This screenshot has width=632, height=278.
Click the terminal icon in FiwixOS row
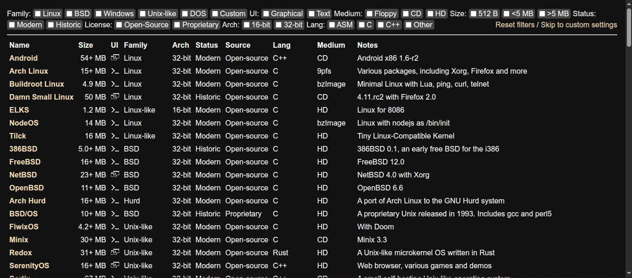115,227
